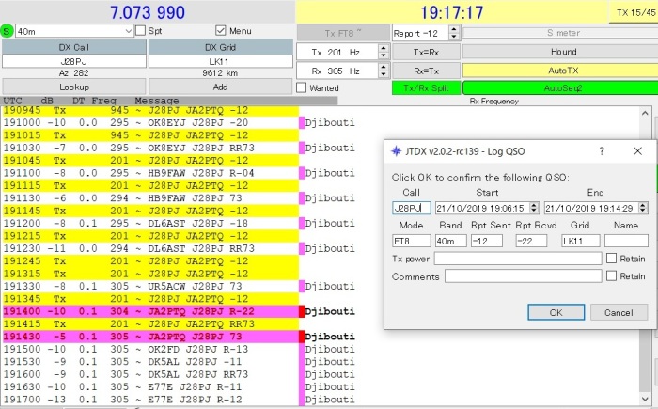
Task: Click the clock display 19:17:17
Action: click(451, 12)
